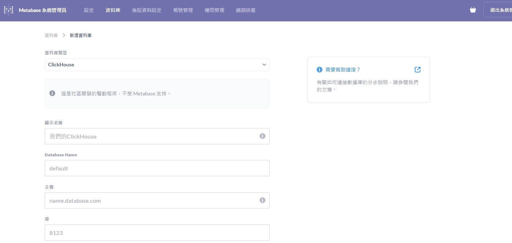
Task: Click 新增資料庫 breadcrumb text
Action: 81,36
